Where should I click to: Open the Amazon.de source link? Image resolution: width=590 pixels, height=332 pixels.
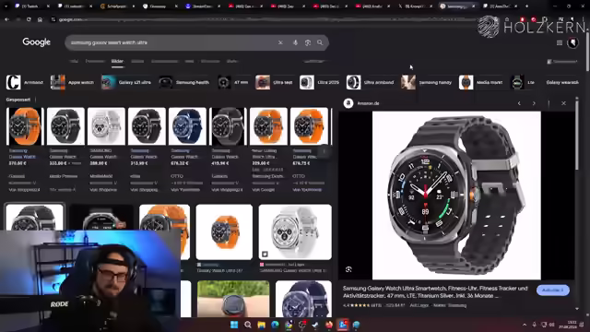pyautogui.click(x=368, y=103)
